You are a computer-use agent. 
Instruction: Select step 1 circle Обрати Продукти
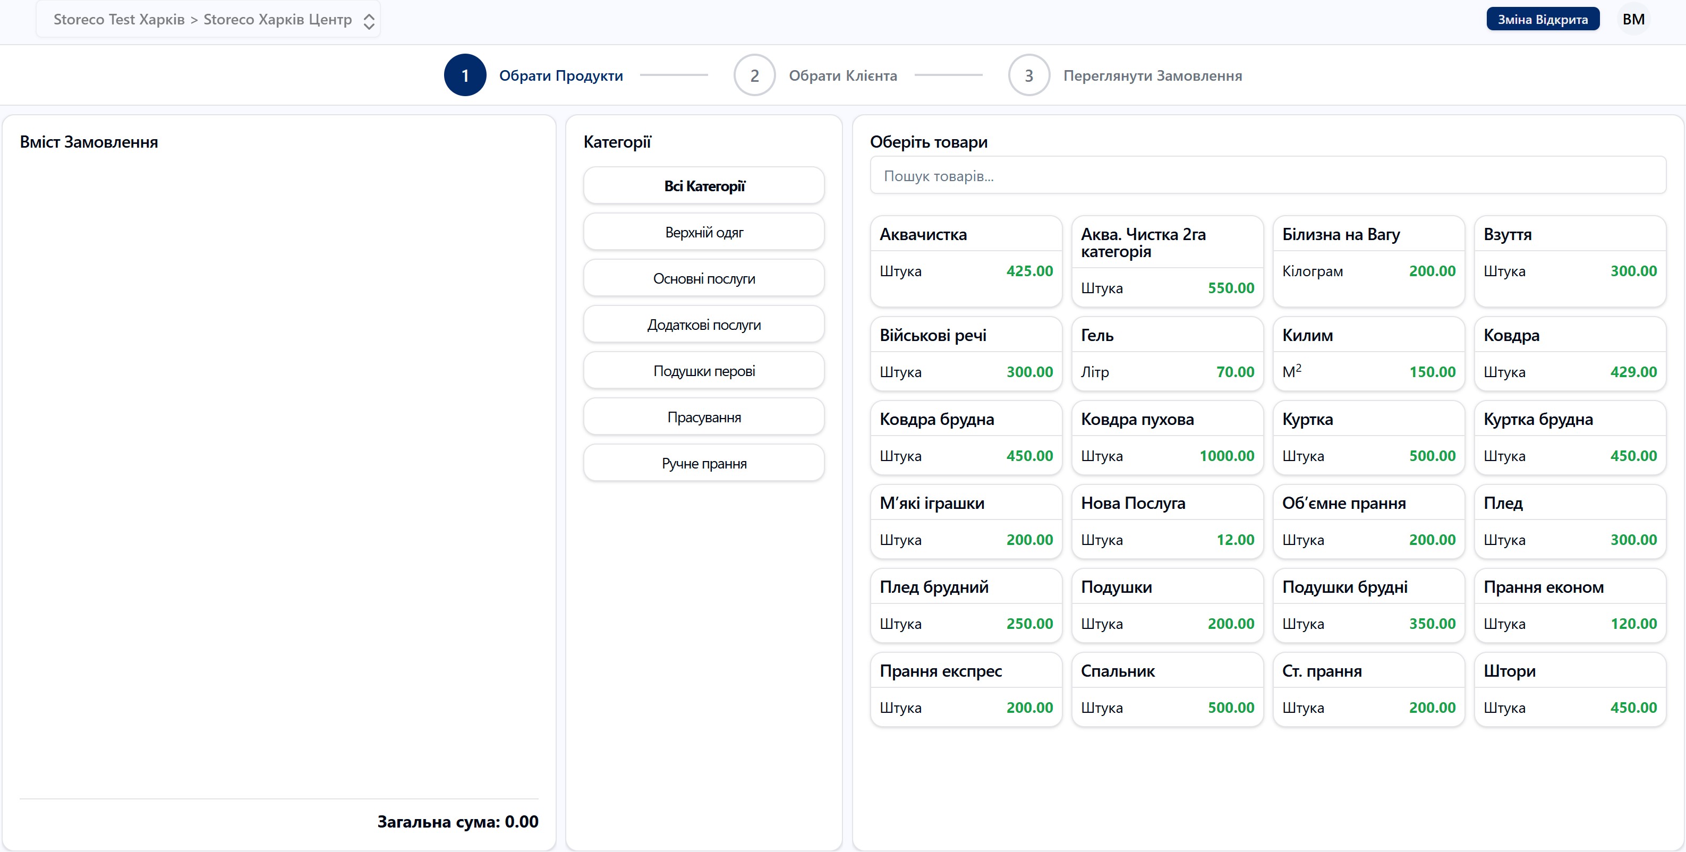point(465,75)
